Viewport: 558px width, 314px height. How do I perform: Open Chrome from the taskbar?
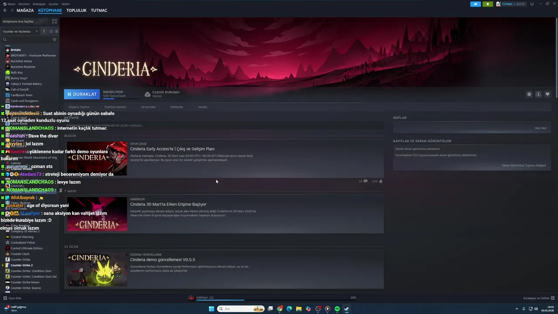click(279, 309)
